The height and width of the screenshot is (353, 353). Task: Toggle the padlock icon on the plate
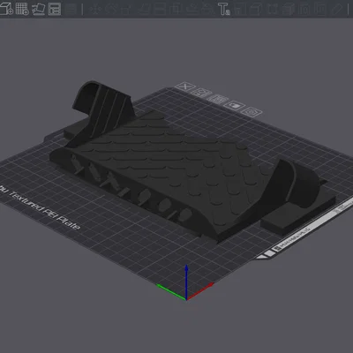coord(235,105)
